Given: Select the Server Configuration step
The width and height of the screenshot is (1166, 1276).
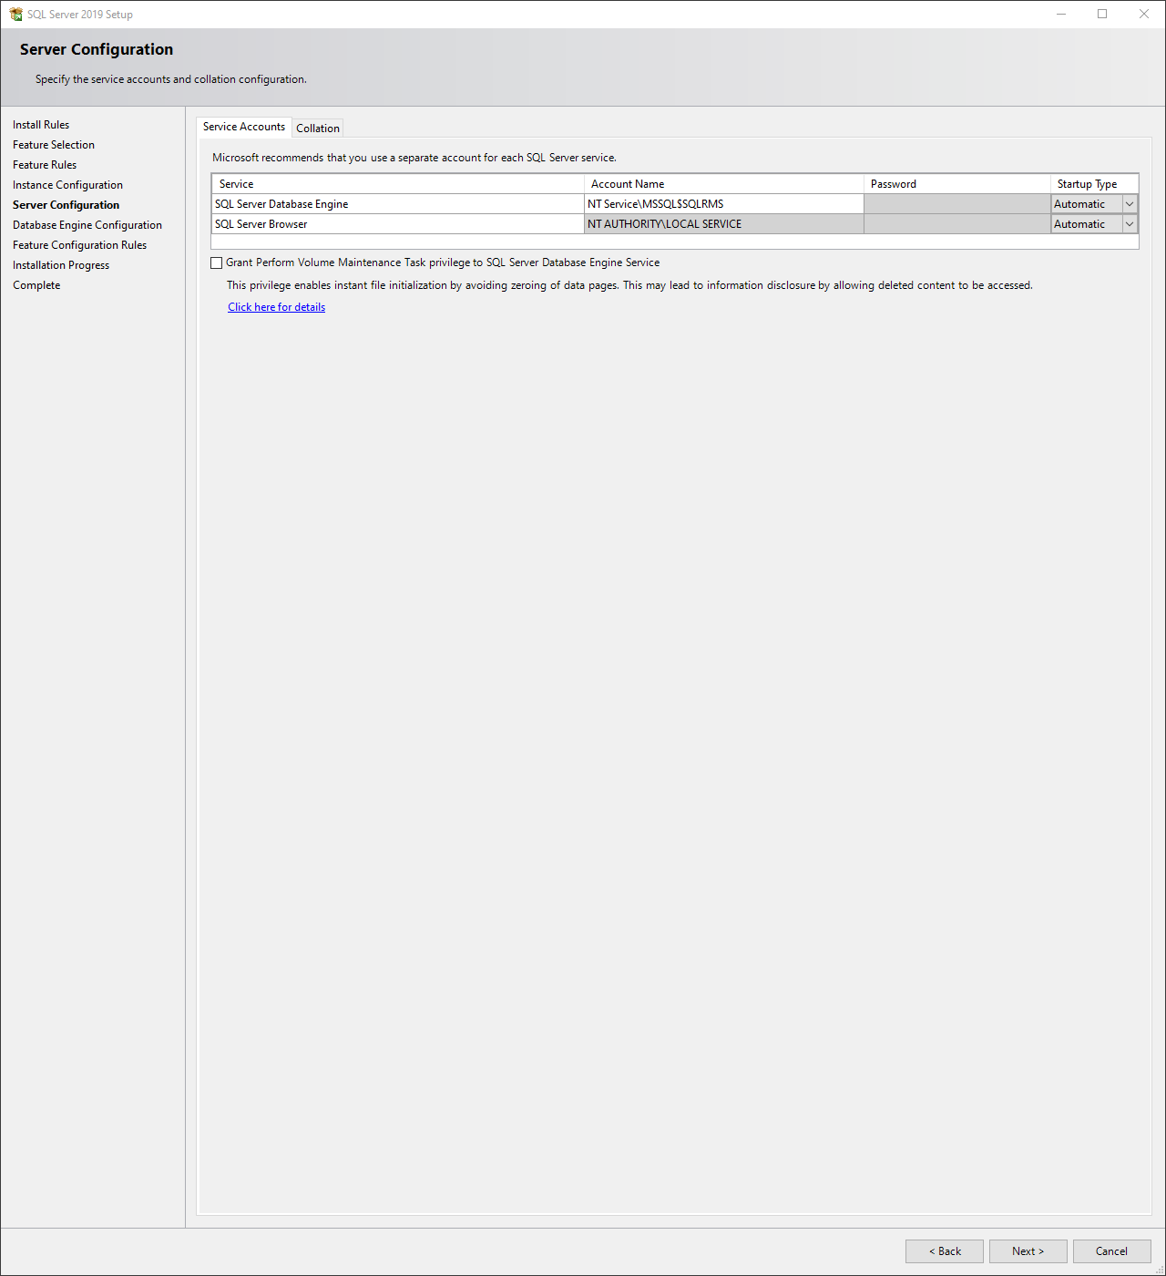Looking at the screenshot, I should pos(66,205).
